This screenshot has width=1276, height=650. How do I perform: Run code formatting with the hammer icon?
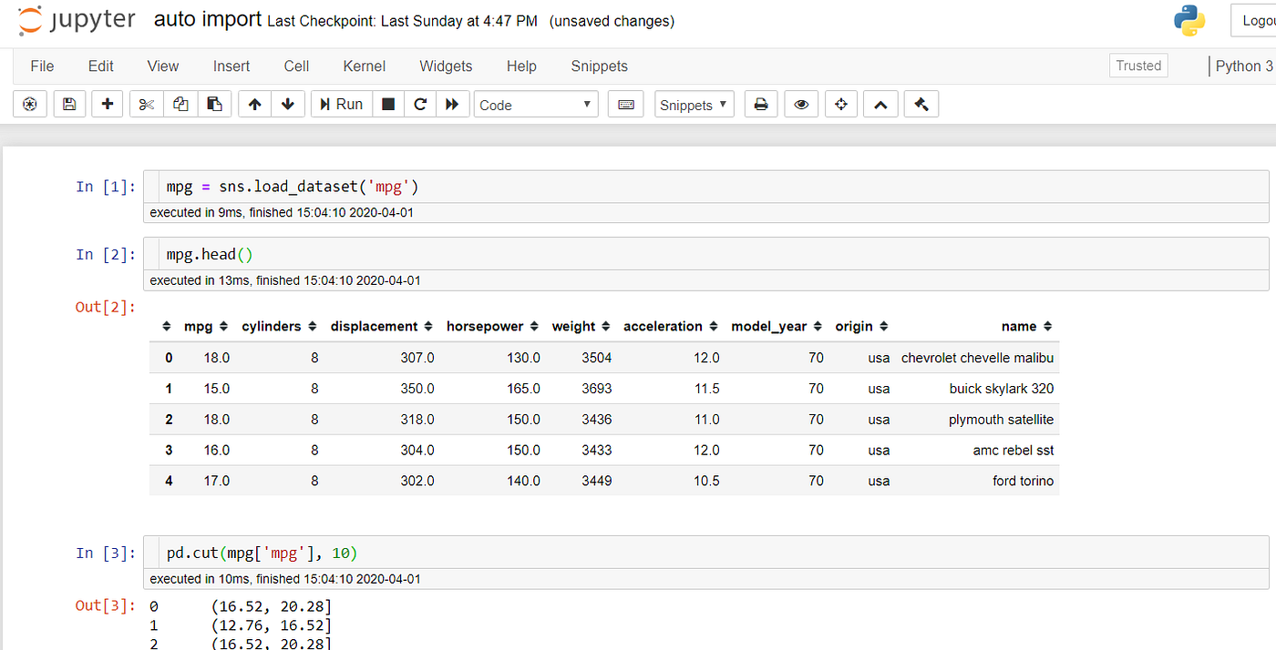pos(921,104)
